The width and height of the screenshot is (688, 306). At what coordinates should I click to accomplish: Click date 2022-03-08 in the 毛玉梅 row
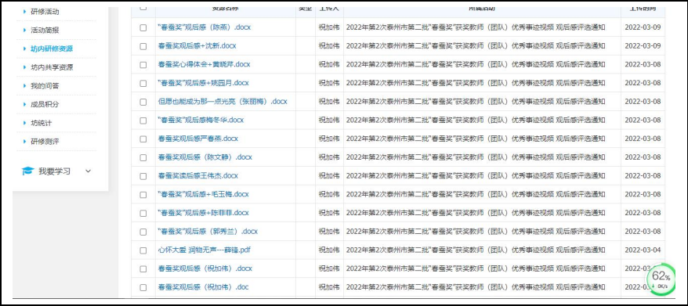pos(643,194)
